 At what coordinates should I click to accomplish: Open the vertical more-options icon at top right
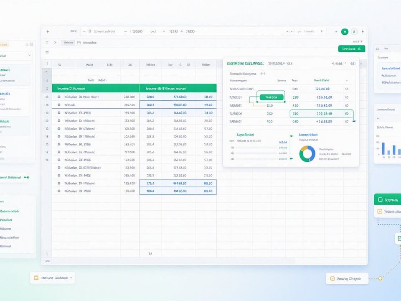[x=363, y=31]
